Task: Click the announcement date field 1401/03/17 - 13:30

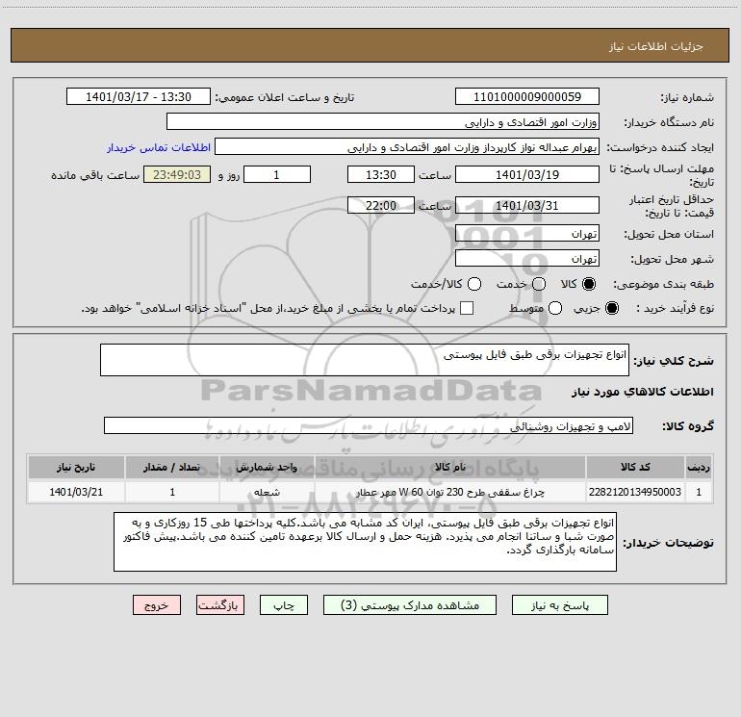Action: (139, 96)
